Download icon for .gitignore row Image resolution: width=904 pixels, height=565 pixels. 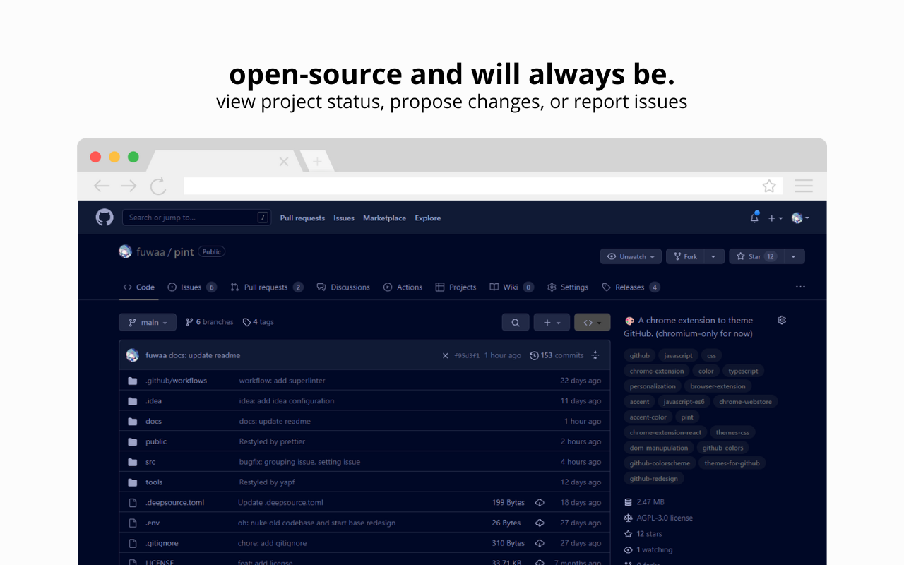pyautogui.click(x=540, y=544)
